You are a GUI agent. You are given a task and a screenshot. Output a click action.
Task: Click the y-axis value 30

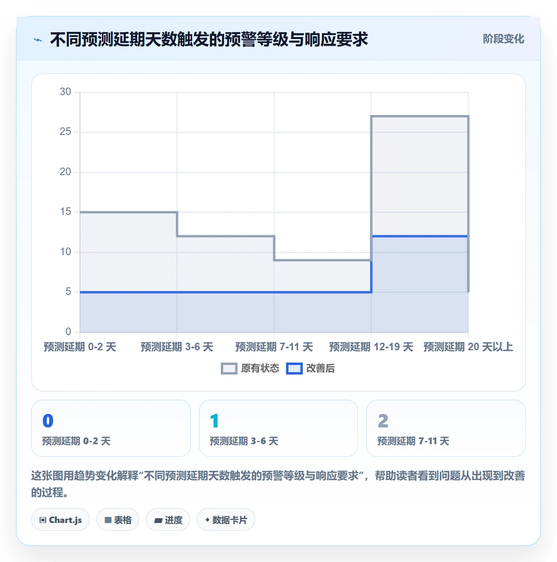click(65, 92)
